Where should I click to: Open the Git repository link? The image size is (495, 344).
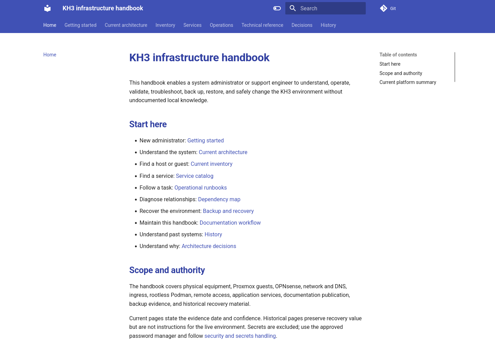pyautogui.click(x=388, y=8)
